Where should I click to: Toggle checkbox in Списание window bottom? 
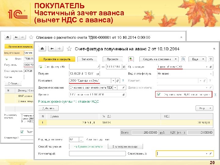(x=22, y=132)
